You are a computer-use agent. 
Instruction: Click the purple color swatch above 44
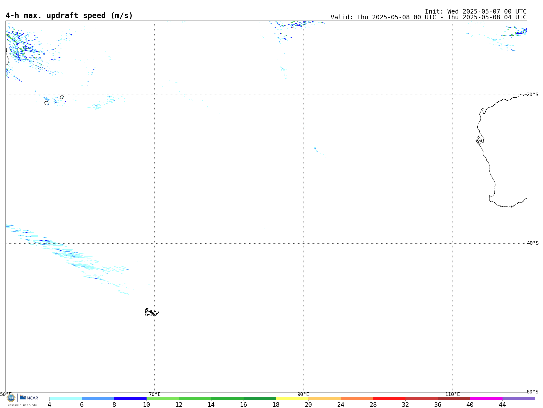coord(519,398)
